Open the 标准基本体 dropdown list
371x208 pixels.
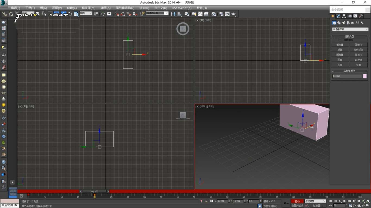pyautogui.click(x=350, y=29)
